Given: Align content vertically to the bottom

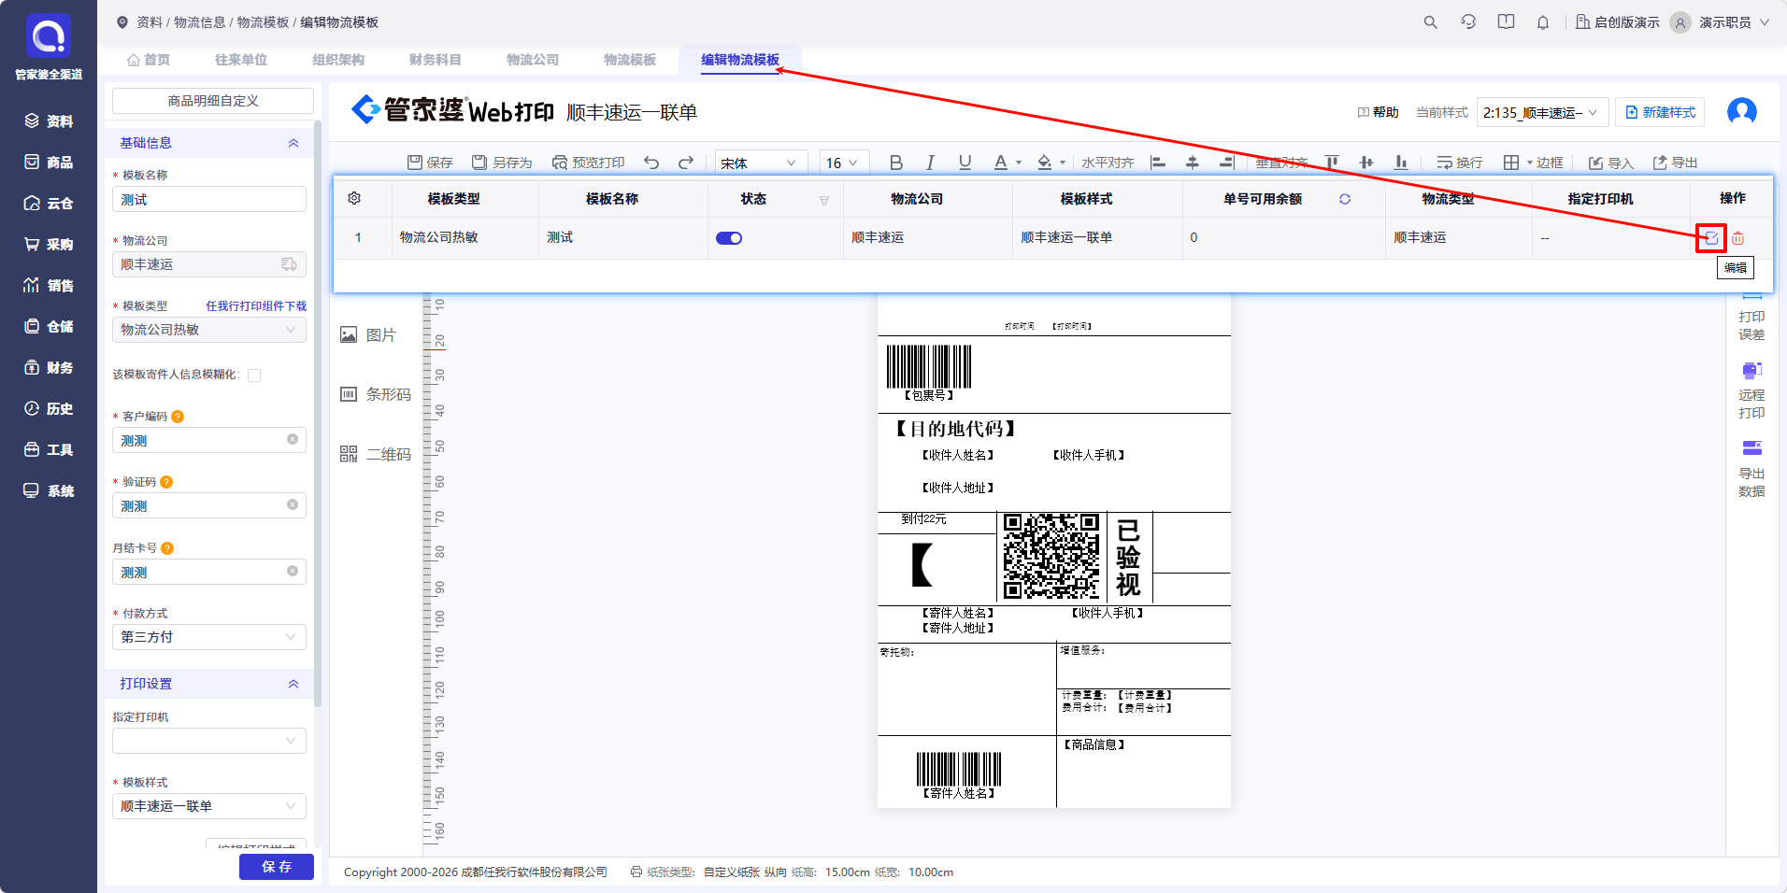Looking at the screenshot, I should pyautogui.click(x=1401, y=163).
